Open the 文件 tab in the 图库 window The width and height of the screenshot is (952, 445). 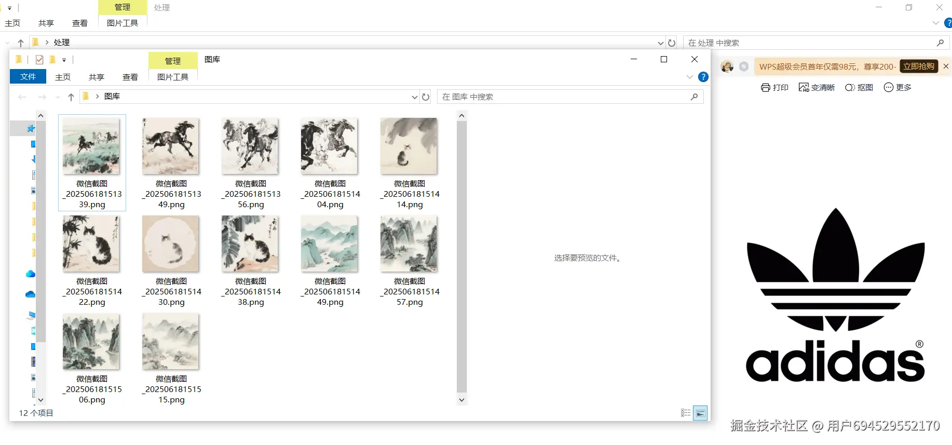tap(28, 77)
